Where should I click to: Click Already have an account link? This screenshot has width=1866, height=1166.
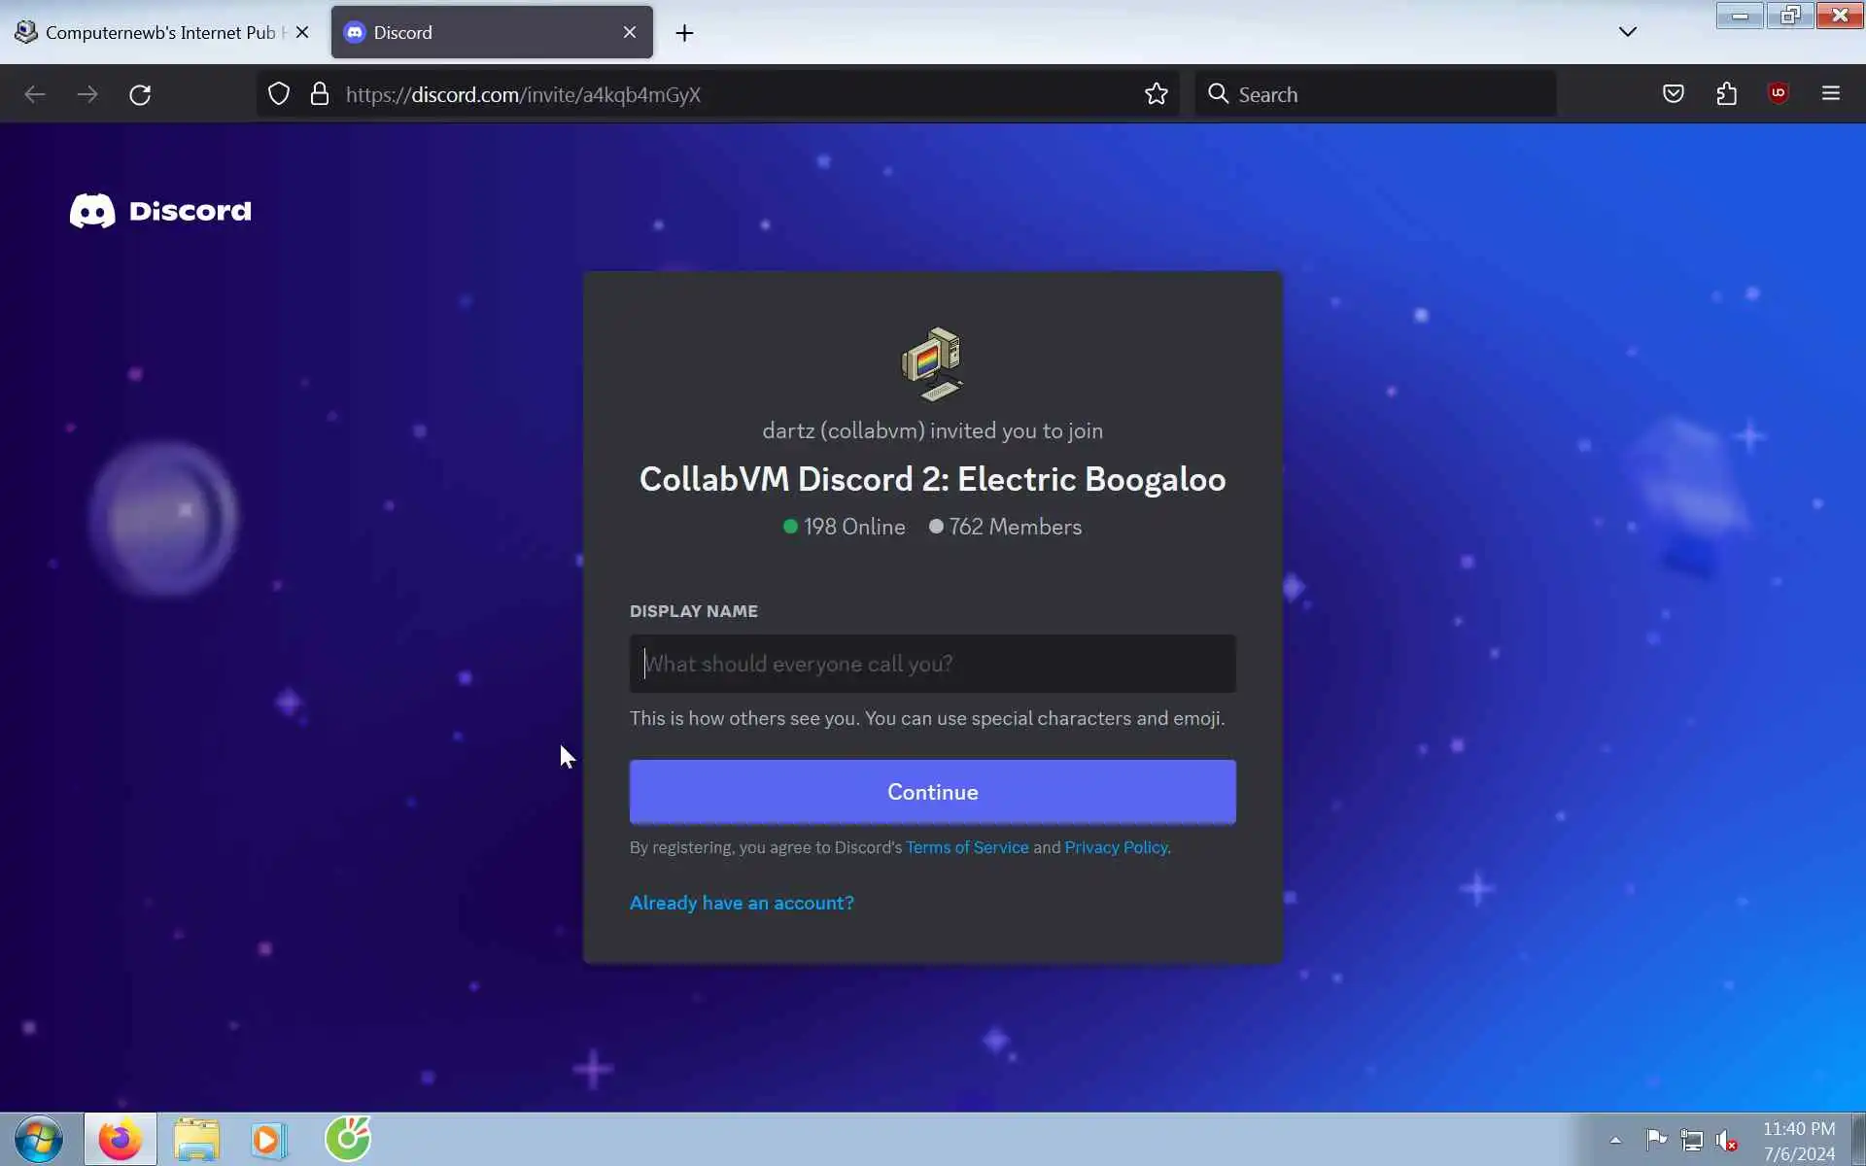741,903
